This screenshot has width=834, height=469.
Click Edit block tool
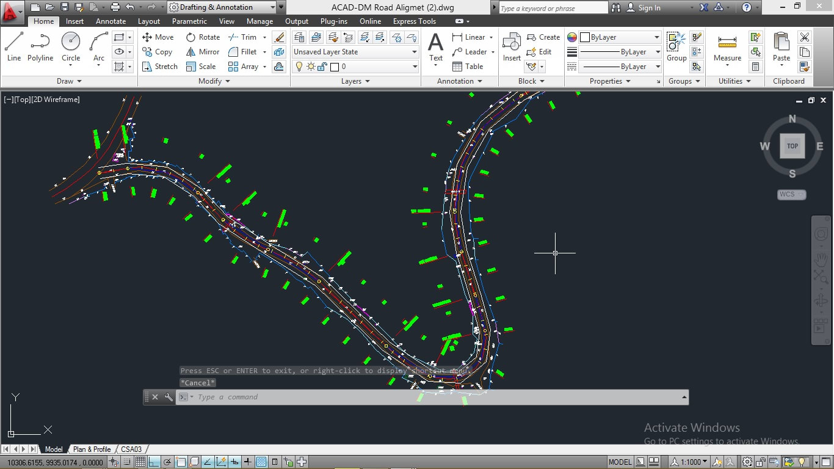click(x=539, y=52)
